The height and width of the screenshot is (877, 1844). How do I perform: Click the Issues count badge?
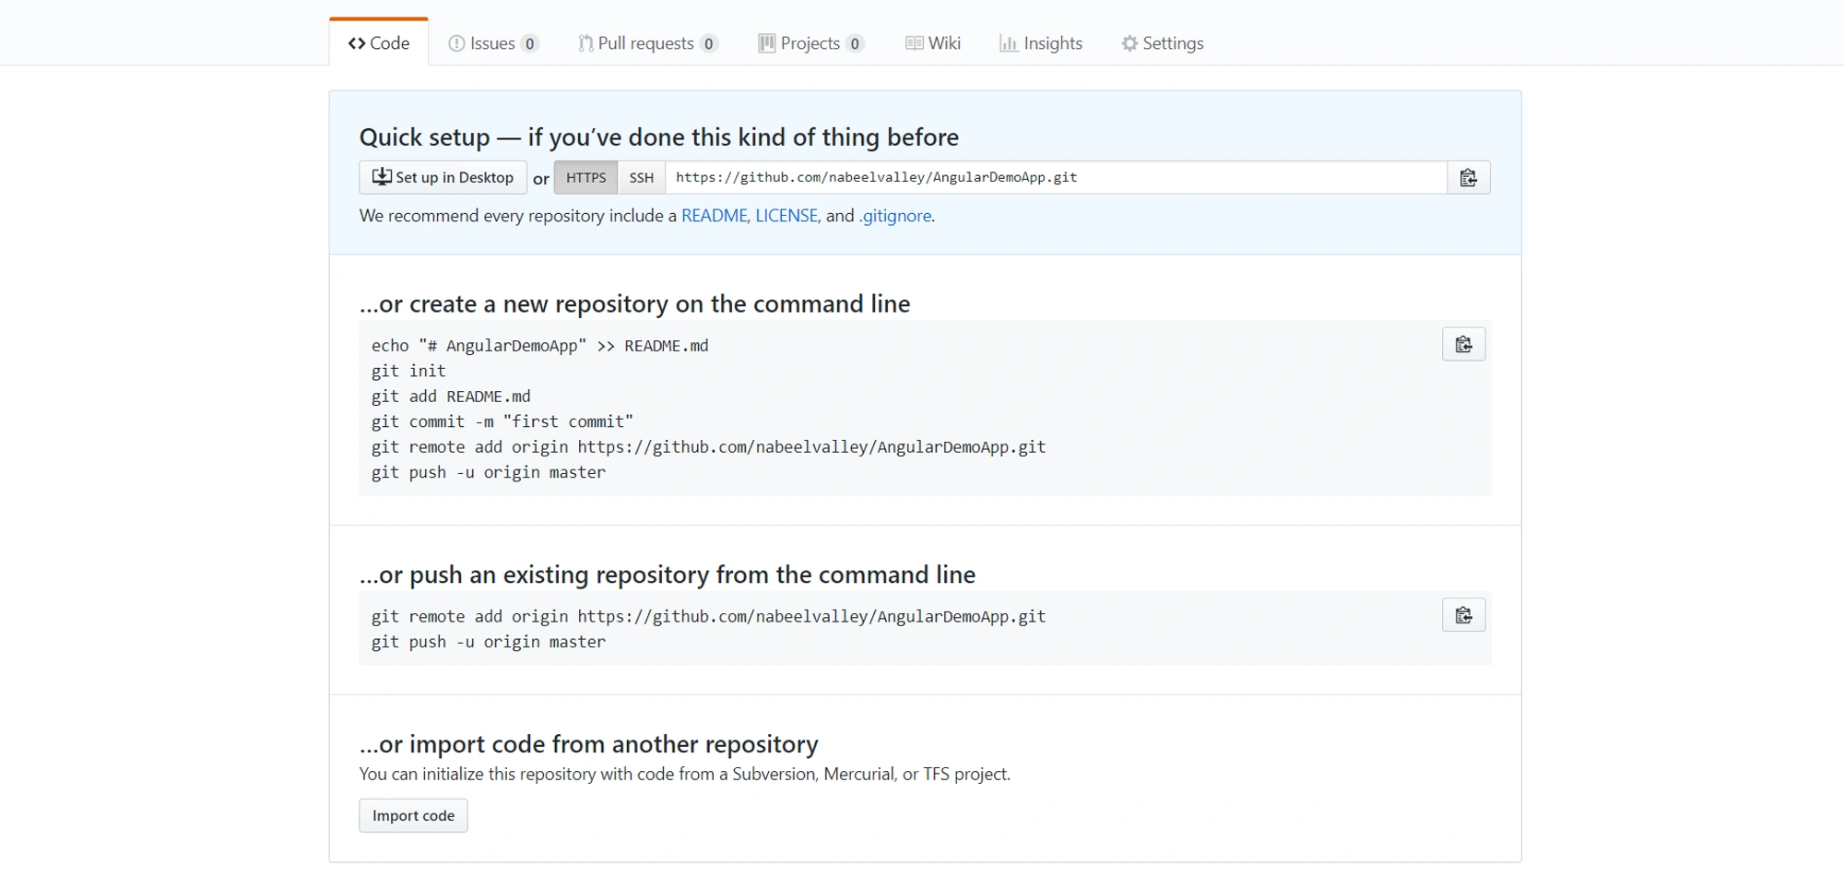tap(529, 43)
